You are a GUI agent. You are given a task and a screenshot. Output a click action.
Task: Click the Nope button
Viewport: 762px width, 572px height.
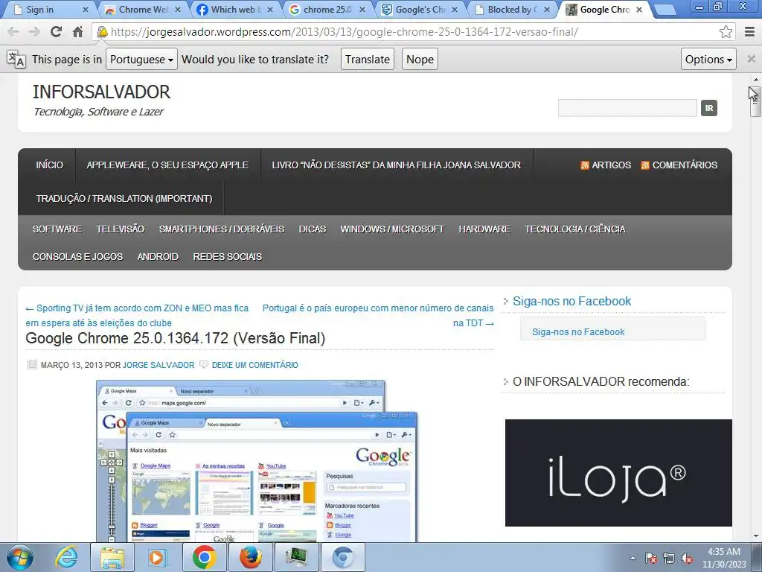pyautogui.click(x=420, y=60)
